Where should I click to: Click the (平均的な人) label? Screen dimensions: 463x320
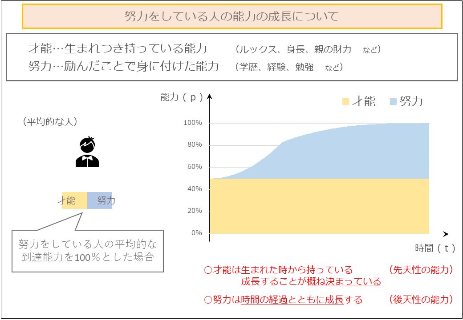pyautogui.click(x=49, y=122)
